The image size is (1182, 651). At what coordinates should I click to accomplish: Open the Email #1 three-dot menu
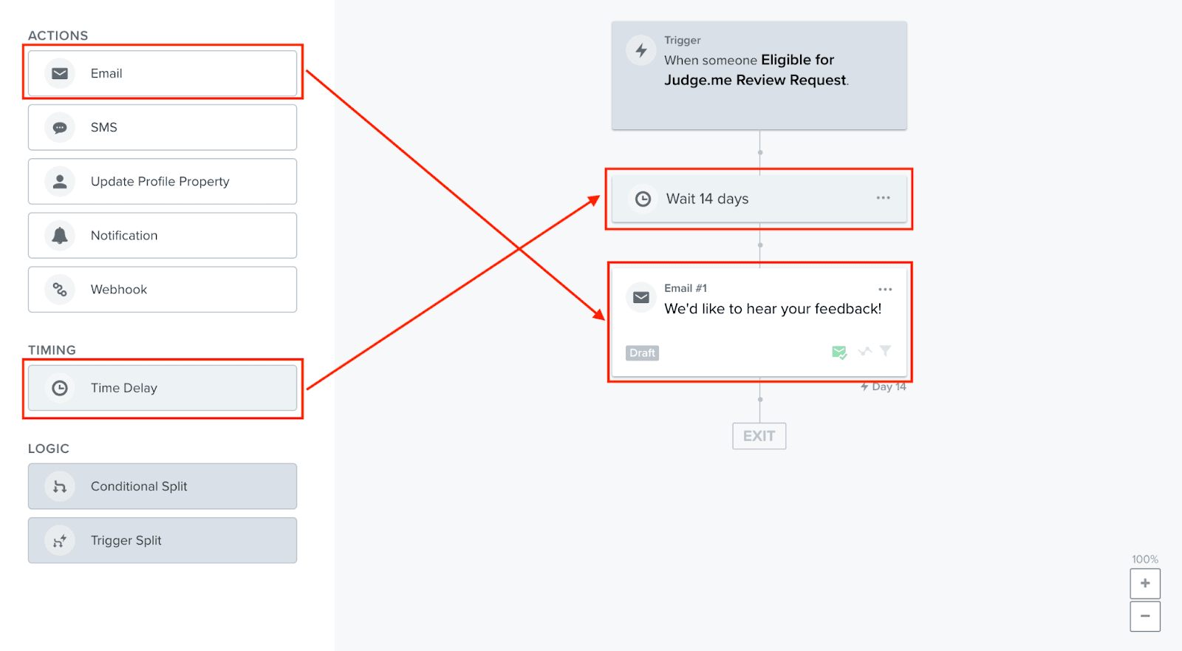tap(885, 289)
